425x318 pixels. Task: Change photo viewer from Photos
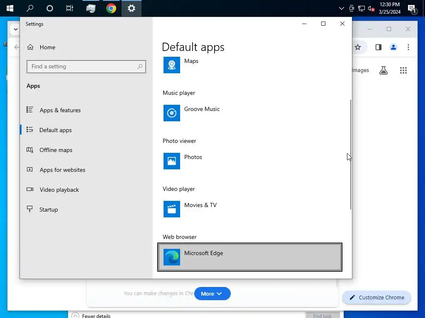[x=249, y=161]
